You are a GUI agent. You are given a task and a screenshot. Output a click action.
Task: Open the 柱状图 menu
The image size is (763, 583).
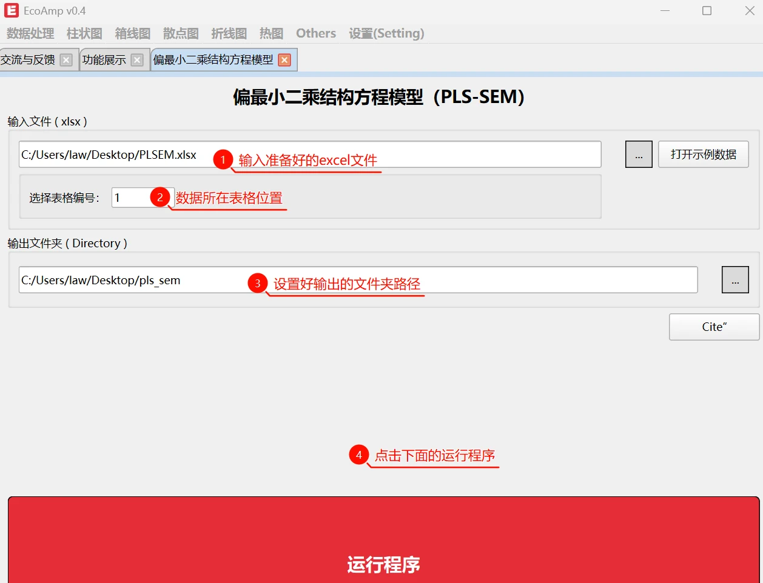click(x=84, y=33)
